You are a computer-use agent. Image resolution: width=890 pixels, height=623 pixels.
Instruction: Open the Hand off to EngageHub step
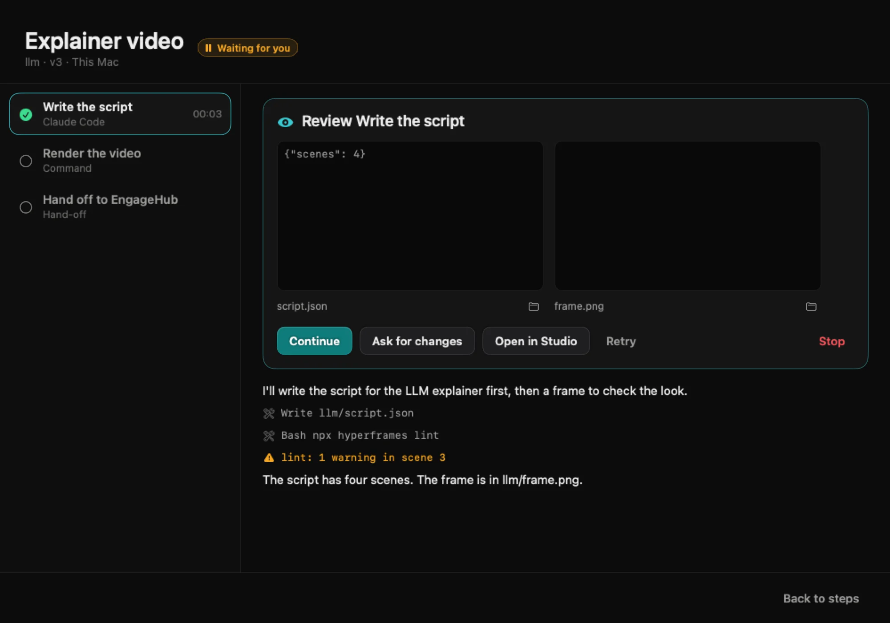coord(120,206)
